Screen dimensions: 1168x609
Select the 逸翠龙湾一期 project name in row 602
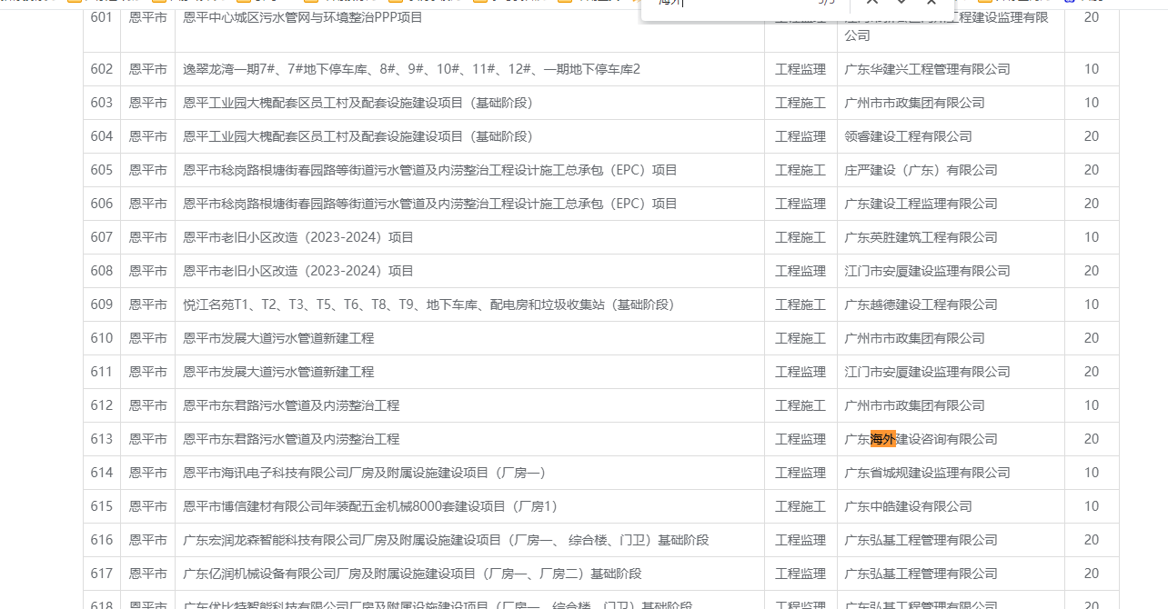pos(411,69)
